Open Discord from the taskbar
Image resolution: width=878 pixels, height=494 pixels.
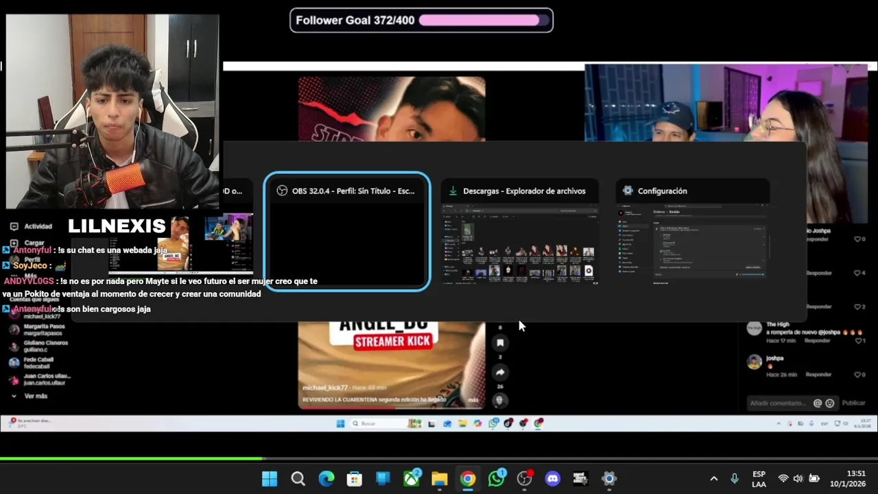[x=553, y=479]
